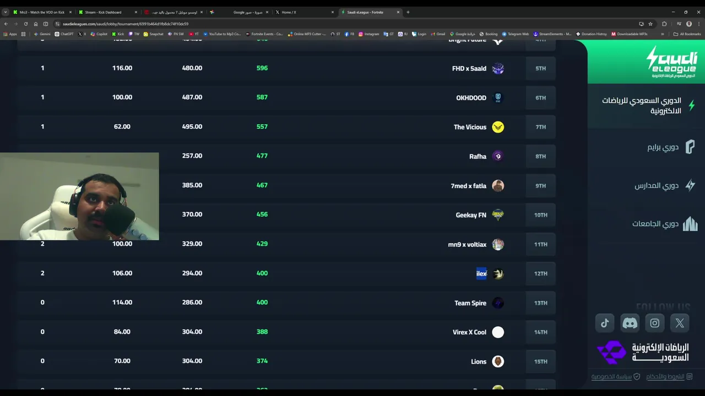Click the 5TH rank cell
The width and height of the screenshot is (705, 396).
pos(540,68)
